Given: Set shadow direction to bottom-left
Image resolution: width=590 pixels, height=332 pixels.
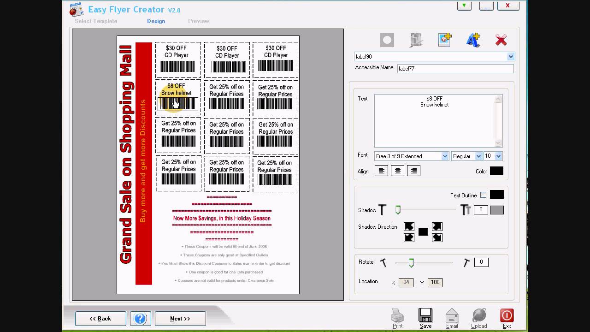Looking at the screenshot, I should tap(409, 237).
